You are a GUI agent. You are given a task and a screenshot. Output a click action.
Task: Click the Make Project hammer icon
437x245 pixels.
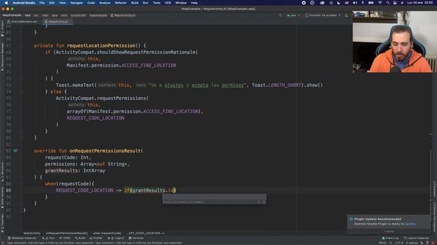281,15
